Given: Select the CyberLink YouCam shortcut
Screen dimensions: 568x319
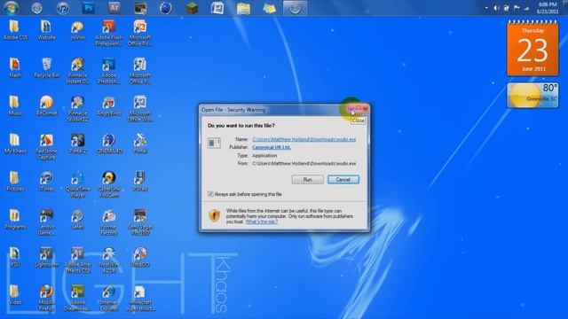Looking at the screenshot, I should 108,184.
